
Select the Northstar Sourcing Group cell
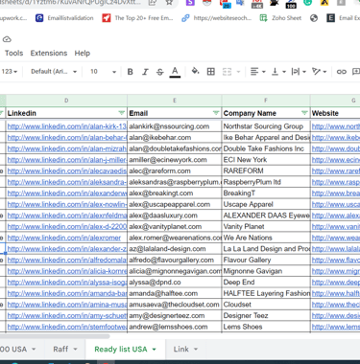click(266, 126)
